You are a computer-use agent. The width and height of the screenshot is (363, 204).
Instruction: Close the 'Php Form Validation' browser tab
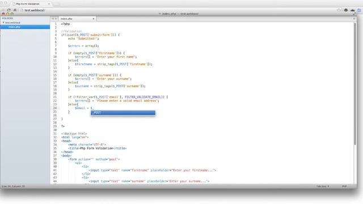49,4
